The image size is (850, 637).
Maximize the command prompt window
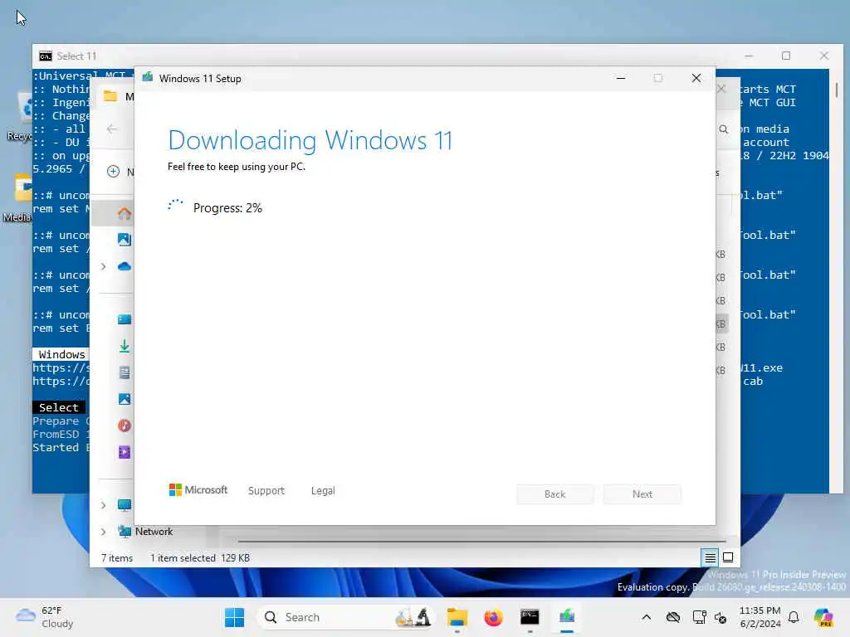point(786,56)
